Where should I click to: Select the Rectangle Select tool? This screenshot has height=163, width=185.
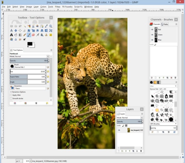pos(11,26)
